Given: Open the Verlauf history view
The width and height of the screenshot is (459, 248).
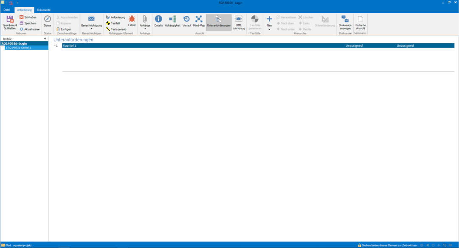Looking at the screenshot, I should pos(187,19).
